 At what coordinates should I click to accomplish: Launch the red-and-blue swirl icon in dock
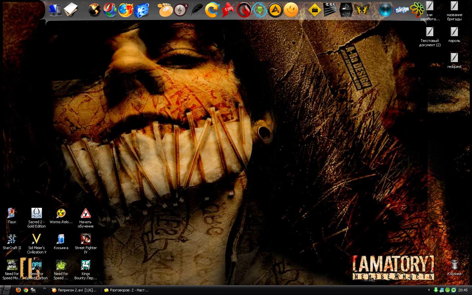point(110,10)
